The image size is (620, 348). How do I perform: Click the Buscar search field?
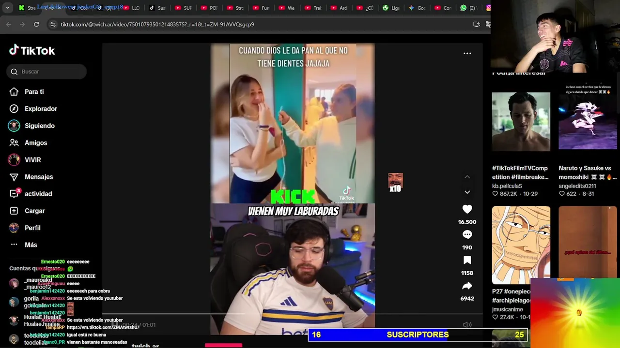pyautogui.click(x=46, y=72)
